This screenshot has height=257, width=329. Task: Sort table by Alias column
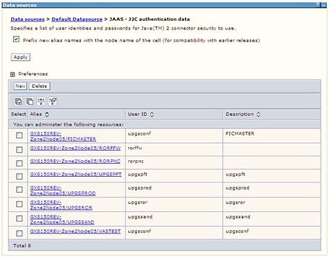coord(47,114)
